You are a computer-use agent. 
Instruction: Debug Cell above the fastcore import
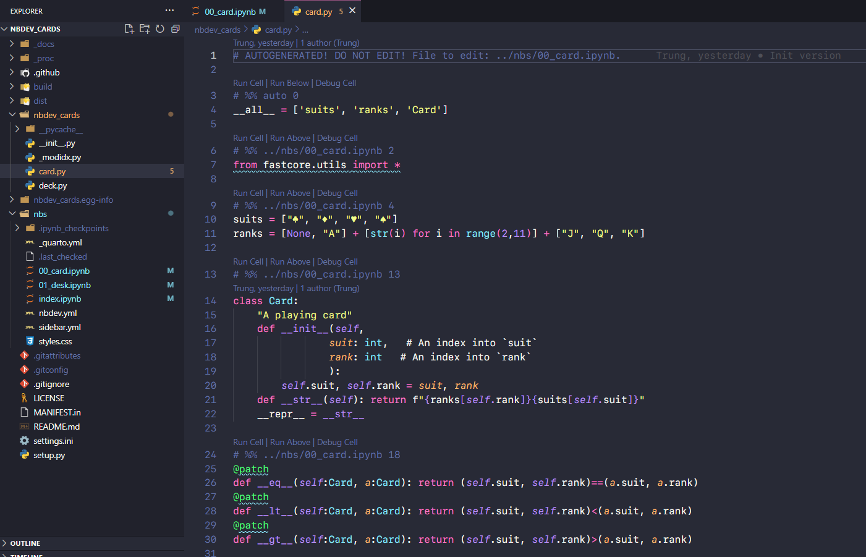click(337, 138)
